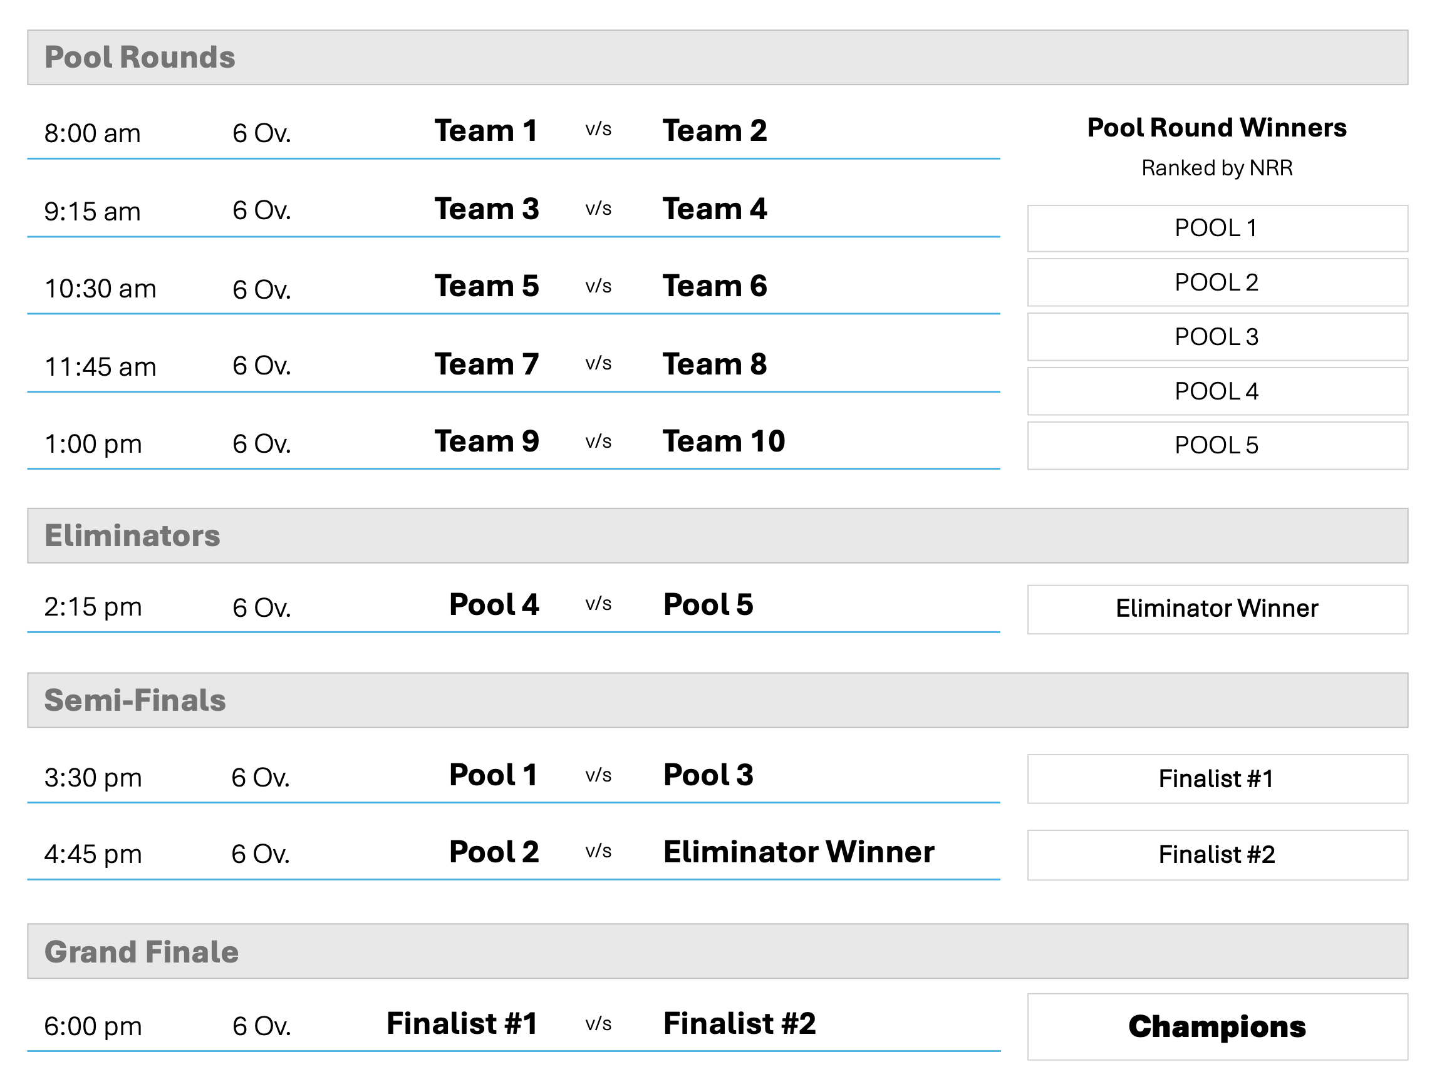Click the Pool Round Winners heading
This screenshot has width=1437, height=1089.
coord(1217,128)
